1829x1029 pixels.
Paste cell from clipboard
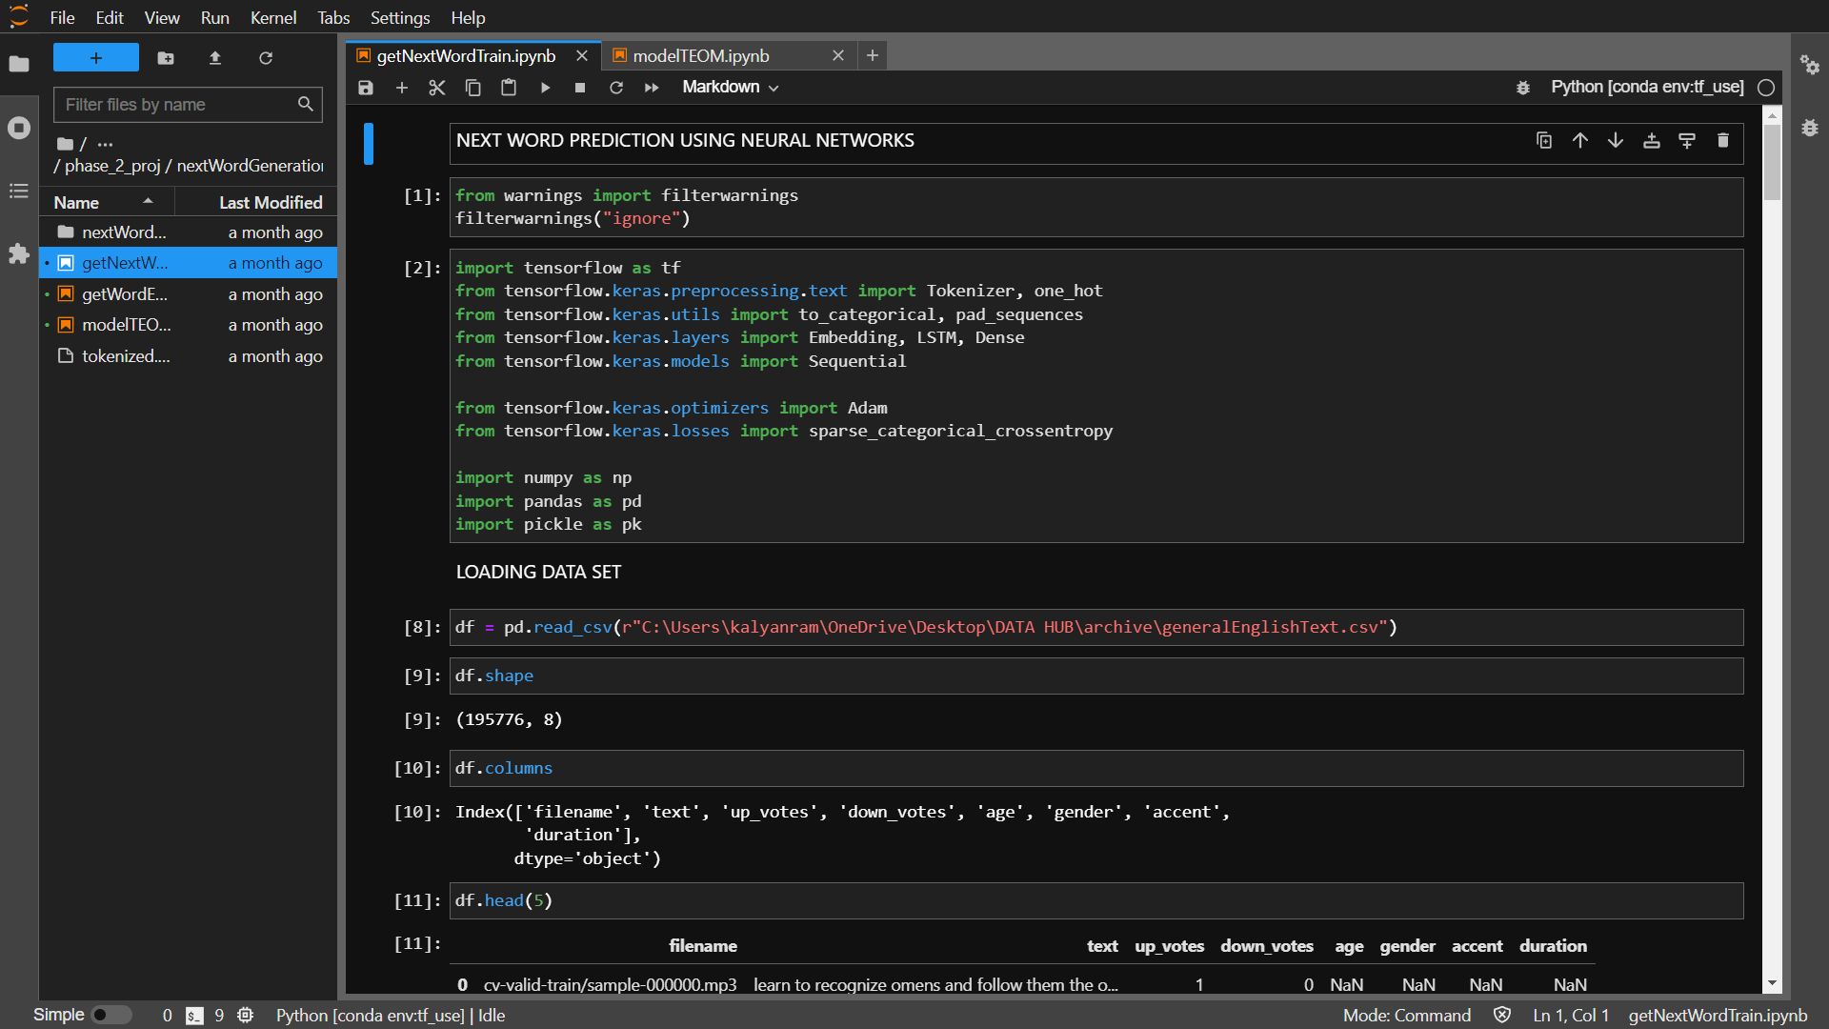click(509, 88)
